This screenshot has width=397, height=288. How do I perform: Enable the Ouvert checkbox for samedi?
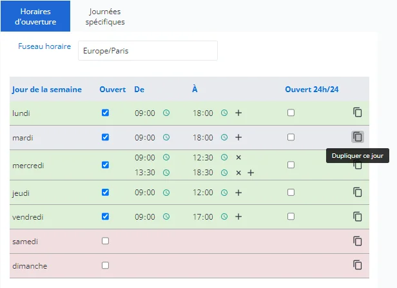[105, 241]
